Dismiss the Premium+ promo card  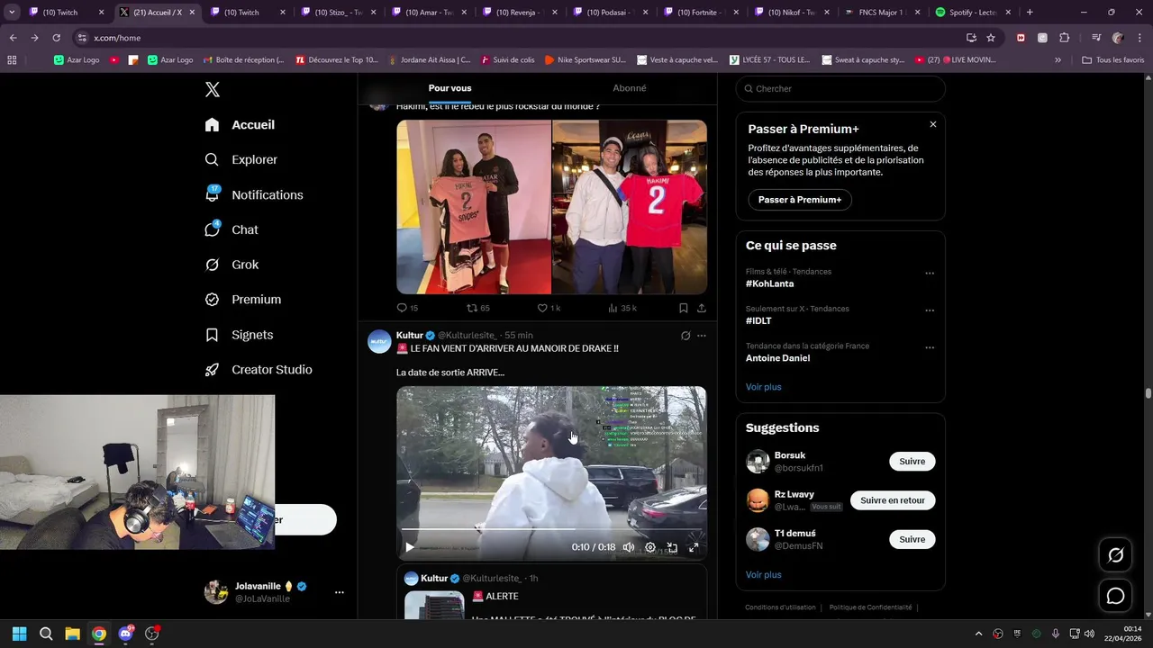pyautogui.click(x=933, y=124)
